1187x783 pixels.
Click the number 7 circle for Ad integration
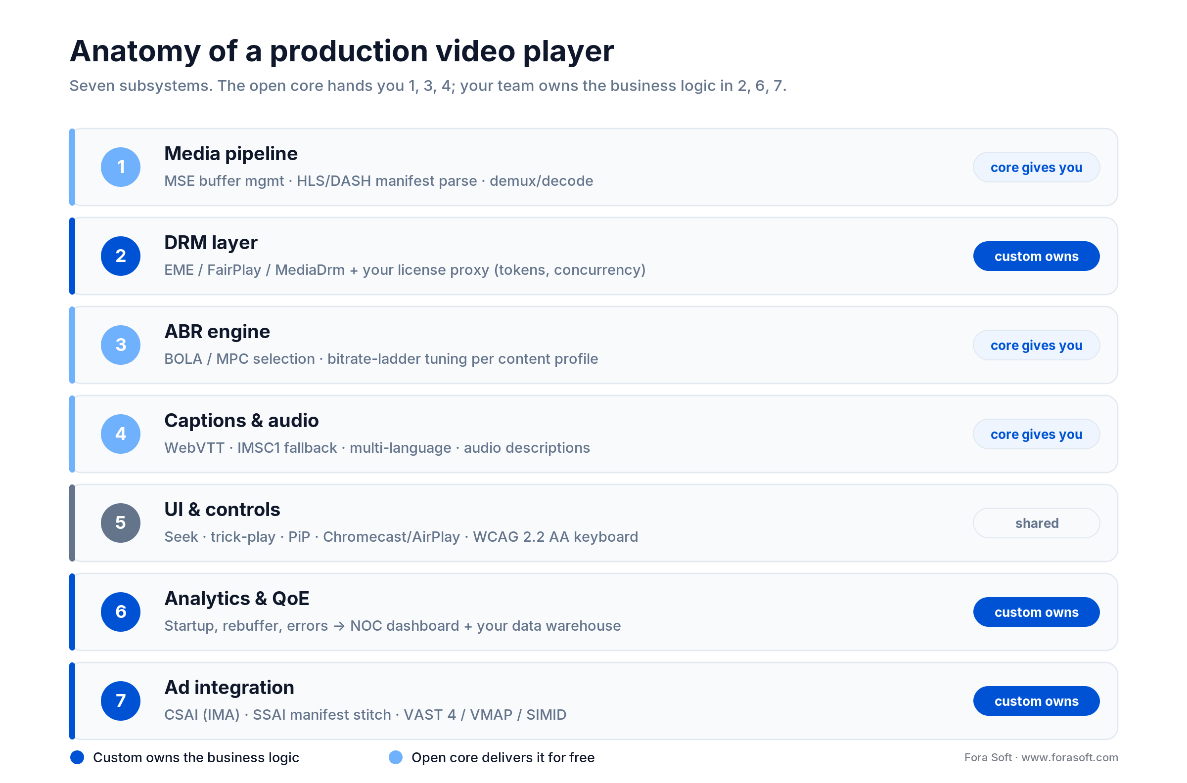click(120, 700)
